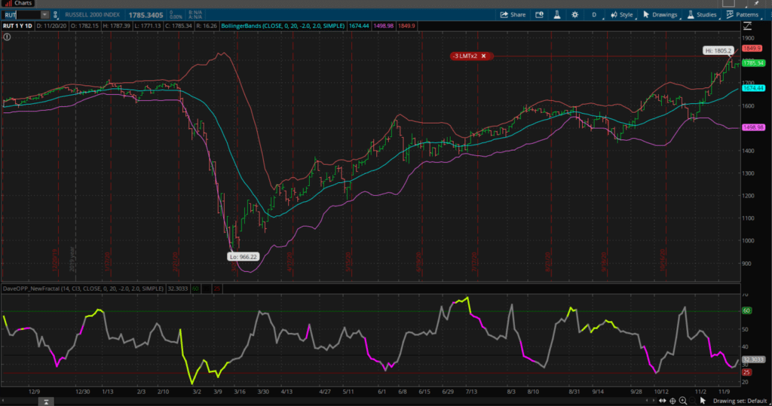772x406 pixels.
Task: Click the RUT 1 Y 1D timeframe label
Action: 17,26
